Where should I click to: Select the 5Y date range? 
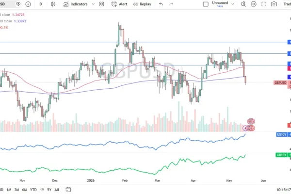[49, 190]
